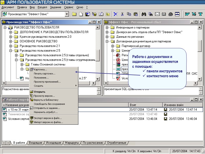
Task: Expand Краткое руководство пользователя 2.0 node
Action: point(11,37)
